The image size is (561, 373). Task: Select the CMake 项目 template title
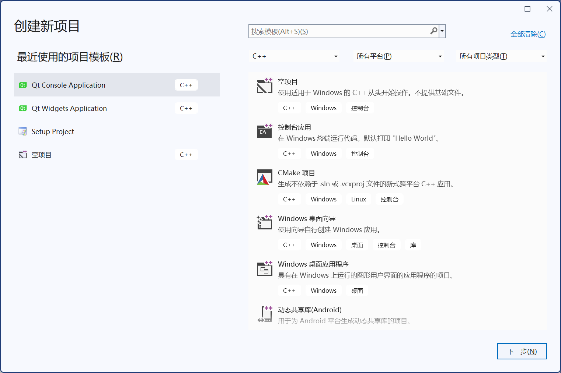click(296, 173)
